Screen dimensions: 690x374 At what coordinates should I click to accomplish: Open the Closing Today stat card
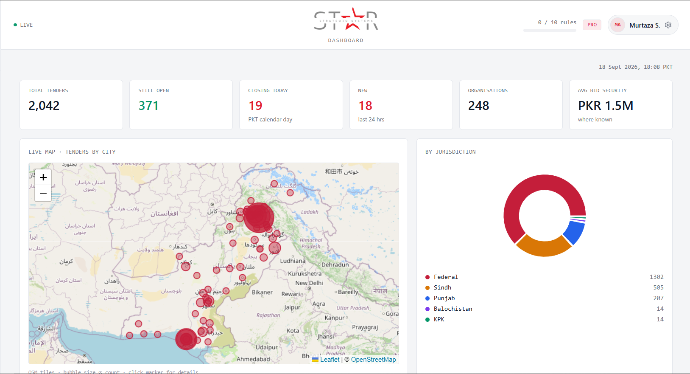tap(291, 105)
